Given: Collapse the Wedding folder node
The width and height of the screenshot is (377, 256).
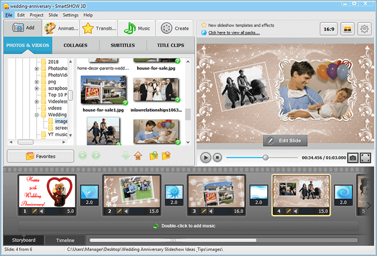Looking at the screenshot, I should pos(37,115).
